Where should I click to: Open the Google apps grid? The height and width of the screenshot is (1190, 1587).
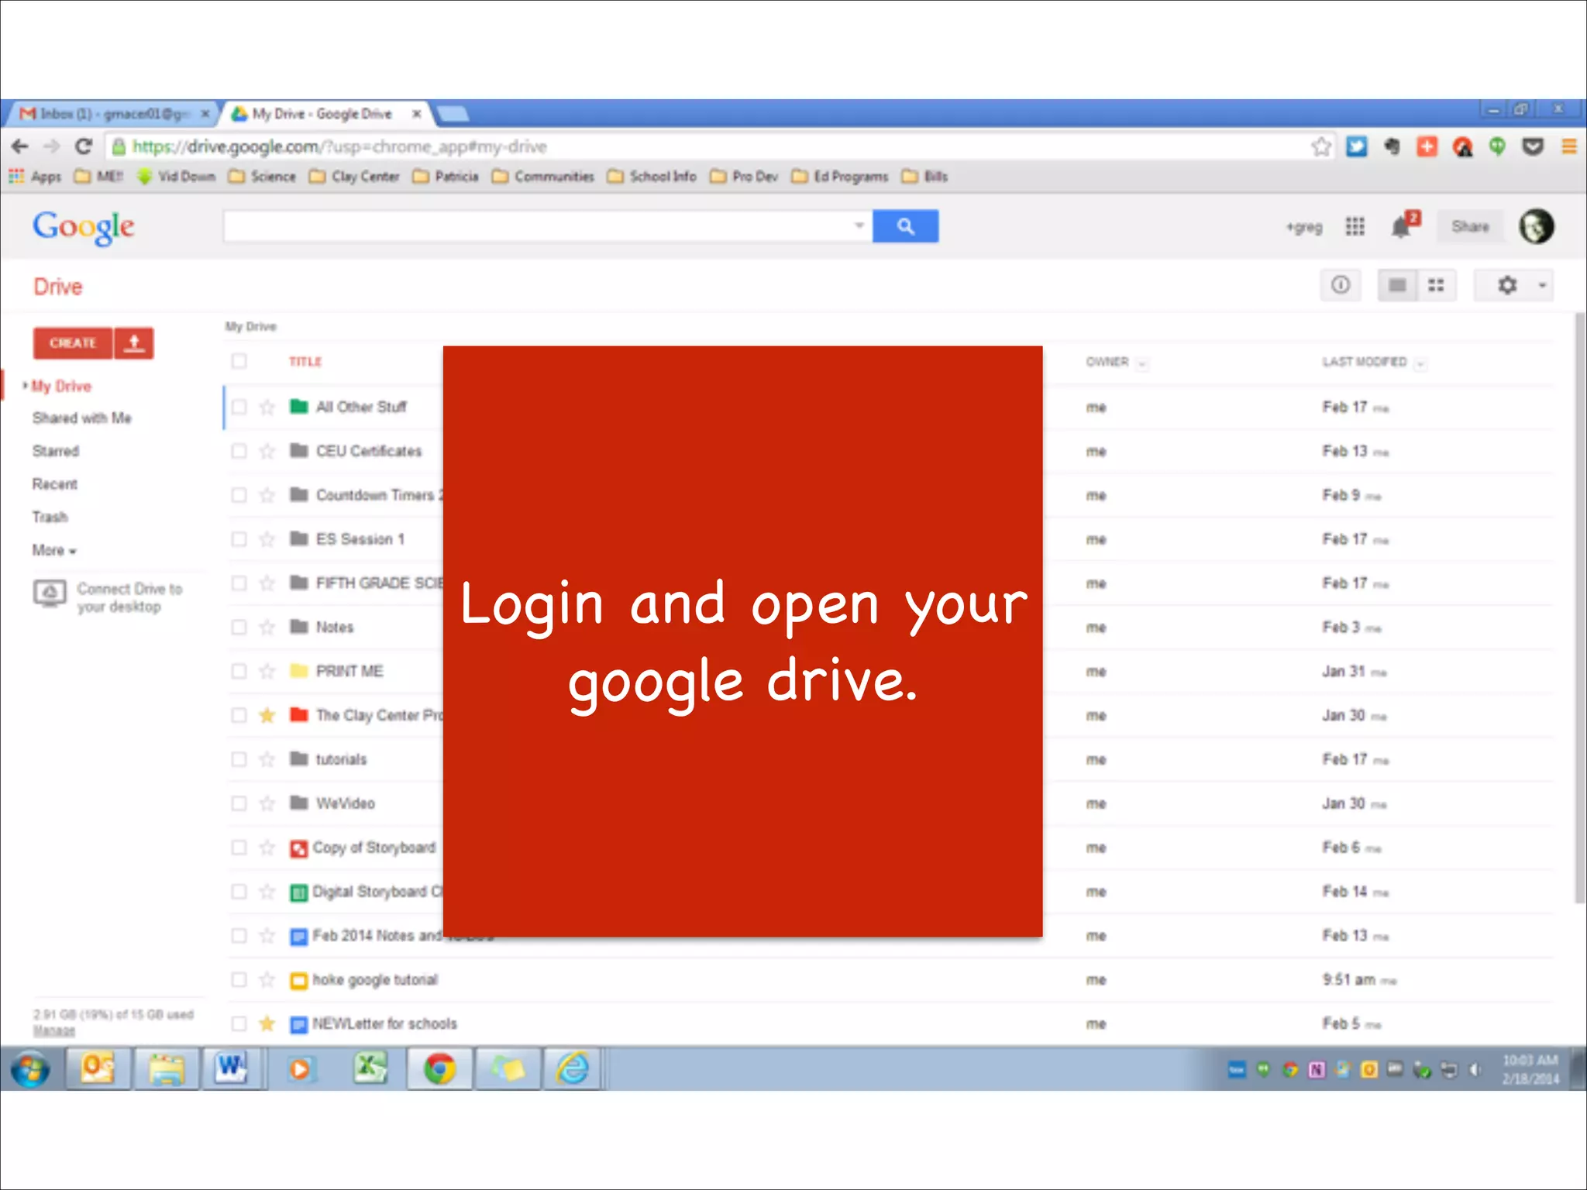[x=1355, y=226]
